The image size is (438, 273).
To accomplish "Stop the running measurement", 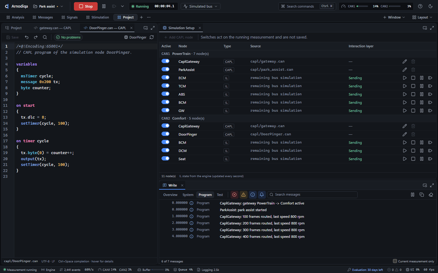I will pyautogui.click(x=86, y=6).
